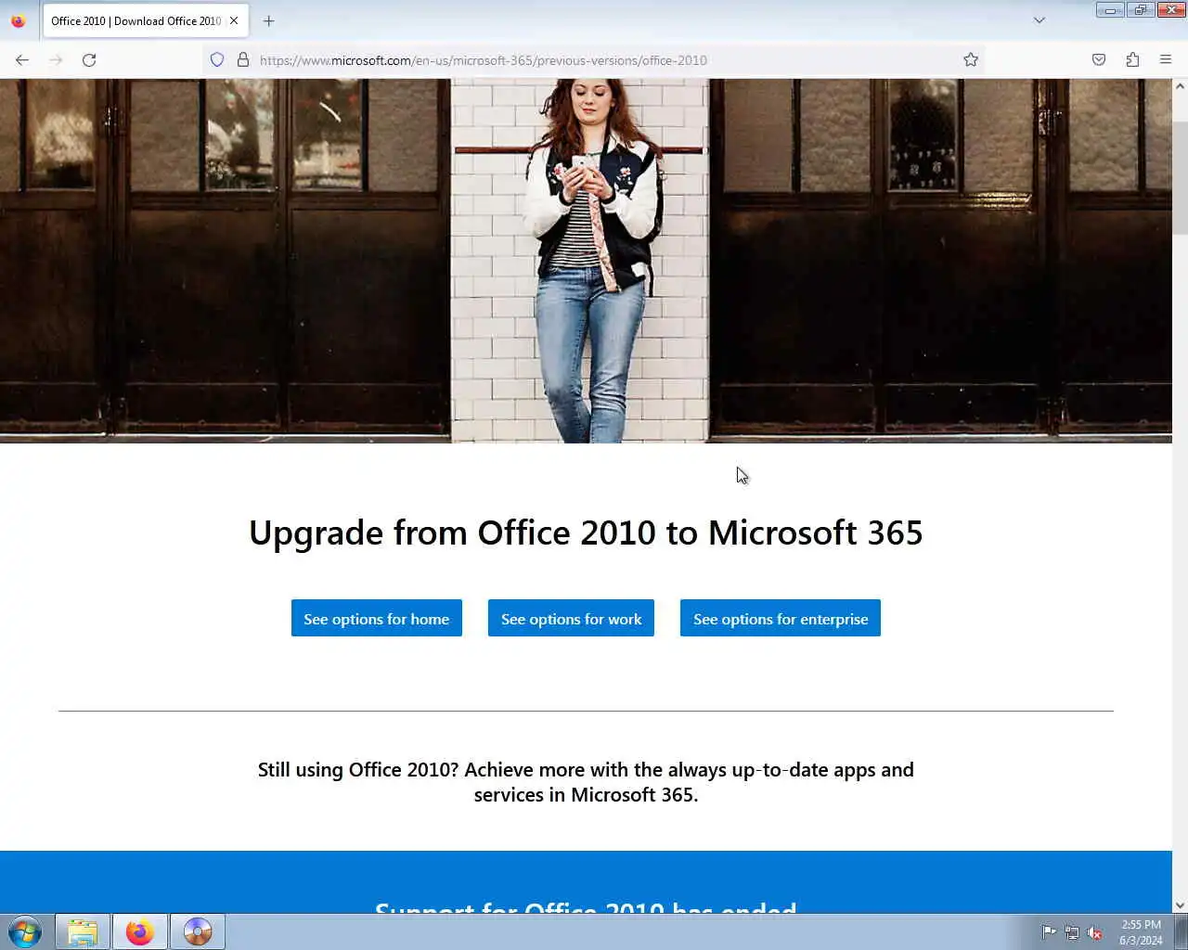
Task: Open the Action Center flag icon
Action: click(1049, 932)
